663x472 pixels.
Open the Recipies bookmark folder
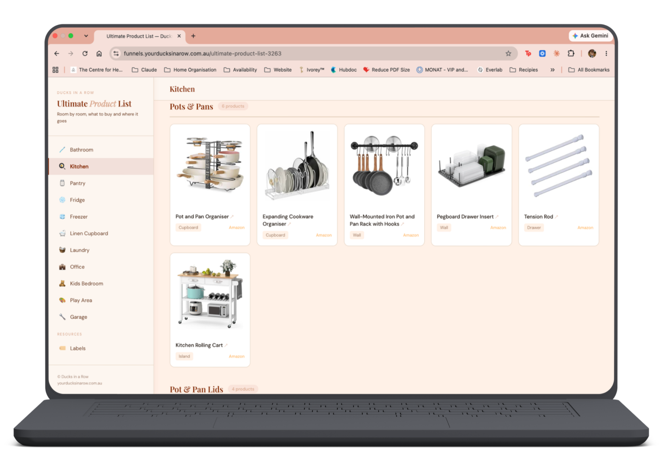524,70
